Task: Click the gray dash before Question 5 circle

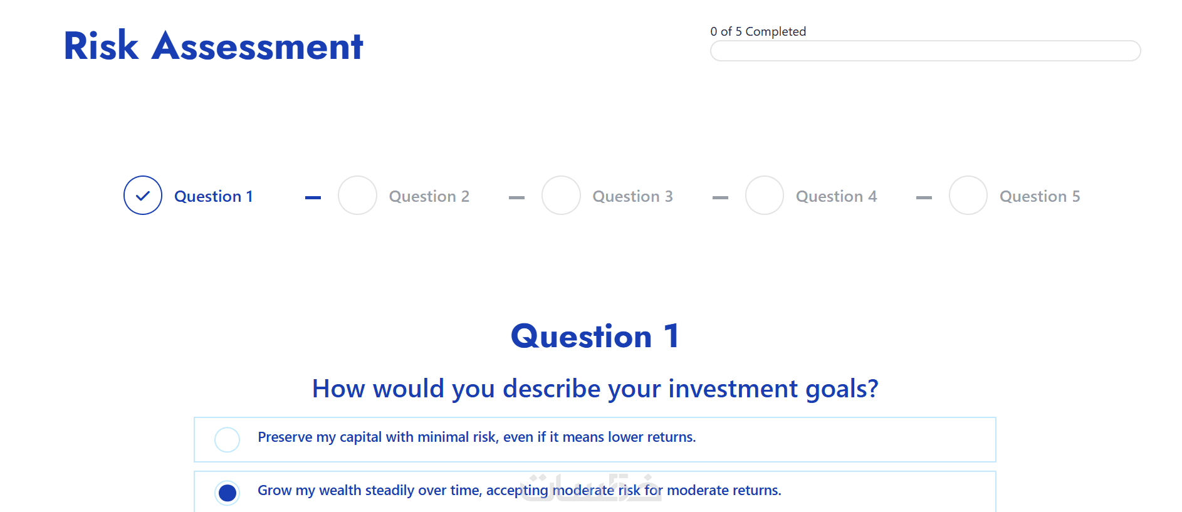Action: (x=924, y=197)
